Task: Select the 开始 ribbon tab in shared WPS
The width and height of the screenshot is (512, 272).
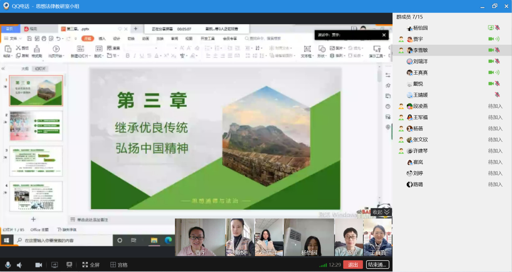Action: 88,39
